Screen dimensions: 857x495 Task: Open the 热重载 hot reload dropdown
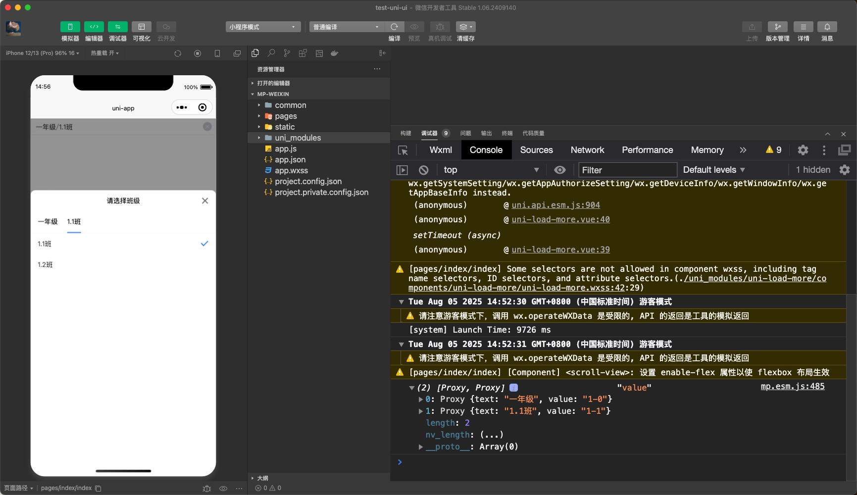coord(104,53)
